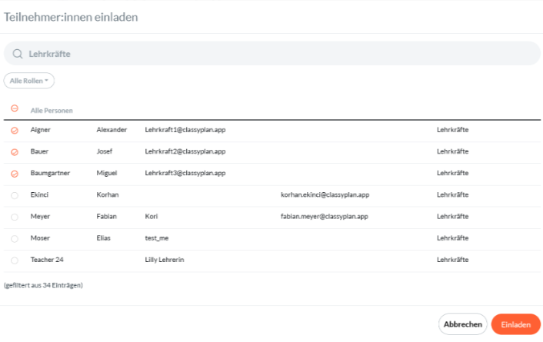Screen dimensions: 543x342
Task: Select the surname Baumgartner
Action: point(50,173)
